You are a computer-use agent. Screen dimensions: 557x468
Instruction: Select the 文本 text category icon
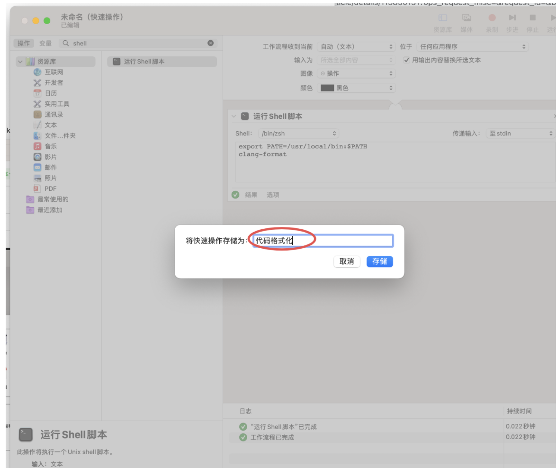coord(37,125)
